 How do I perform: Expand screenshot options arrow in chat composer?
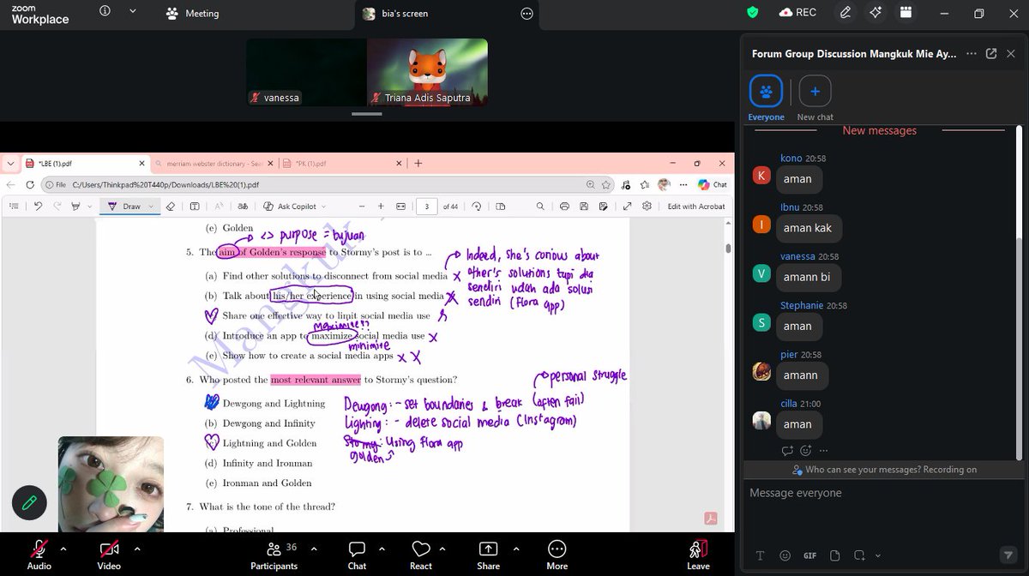click(x=877, y=555)
